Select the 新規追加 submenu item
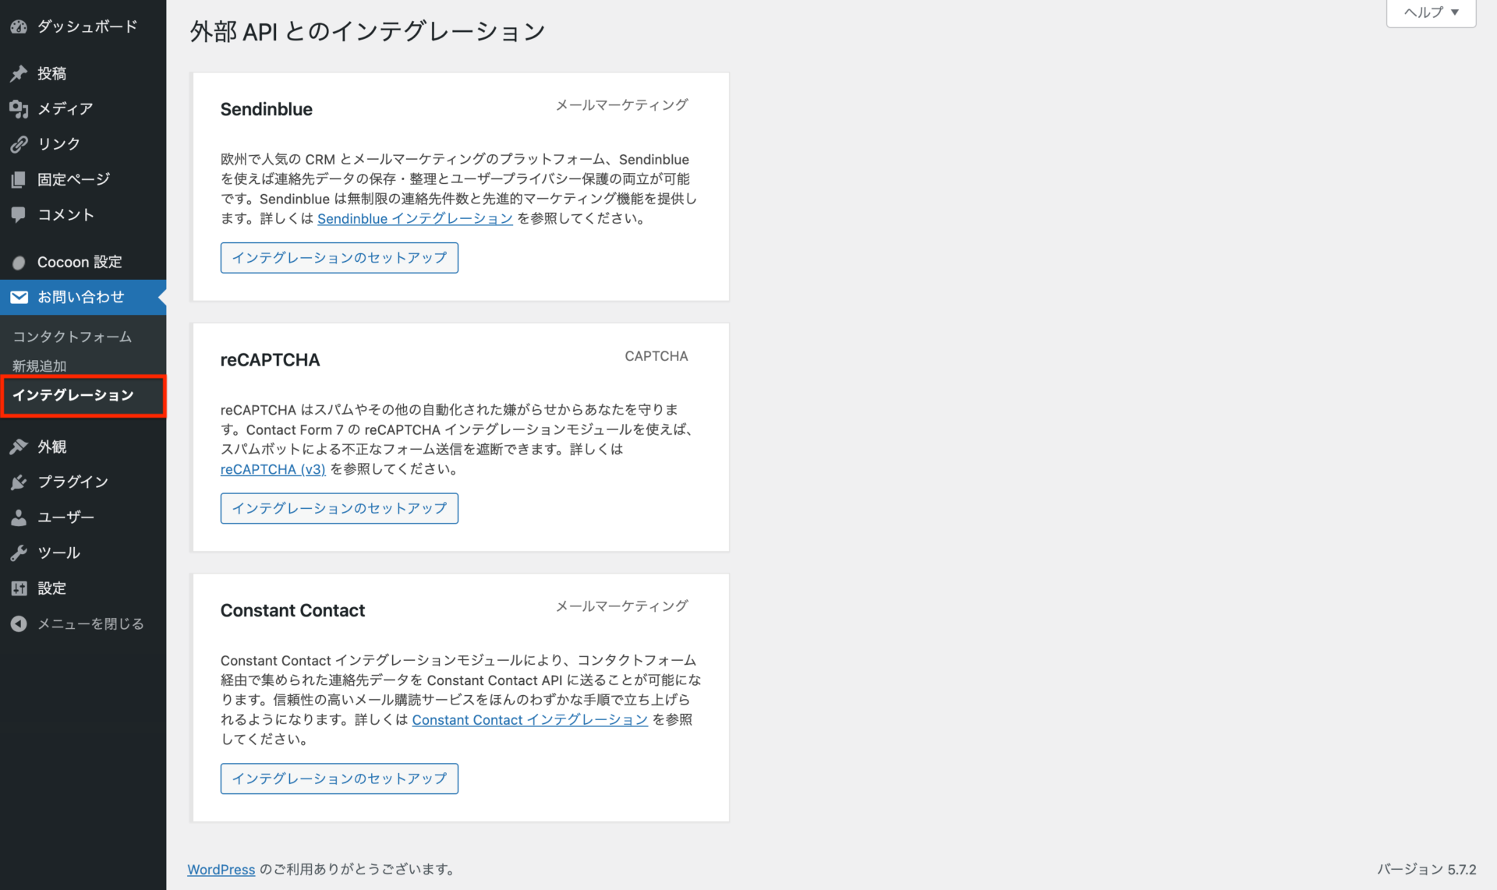Viewport: 1497px width, 890px height. [39, 366]
